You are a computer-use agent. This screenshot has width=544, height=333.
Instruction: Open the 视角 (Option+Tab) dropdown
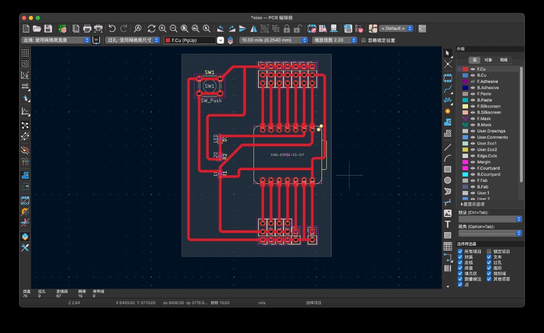click(490, 234)
